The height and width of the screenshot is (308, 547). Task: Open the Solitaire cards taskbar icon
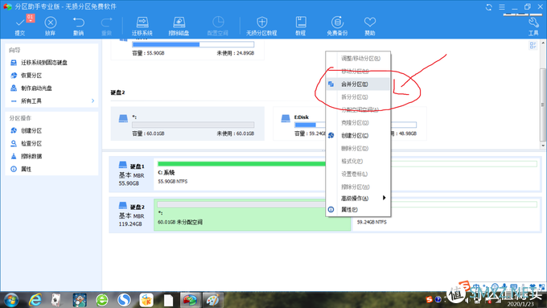click(56, 300)
